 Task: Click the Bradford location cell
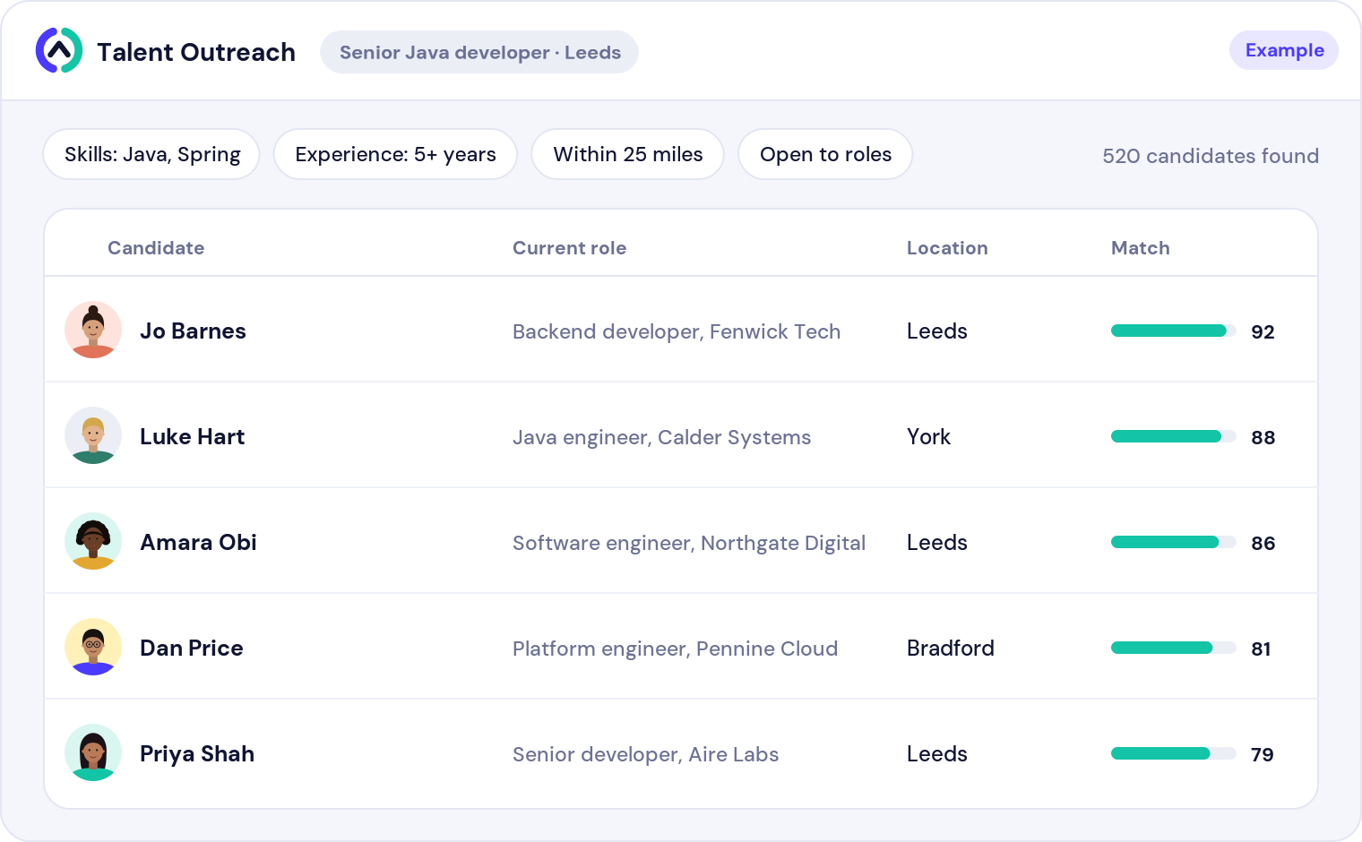(x=950, y=648)
